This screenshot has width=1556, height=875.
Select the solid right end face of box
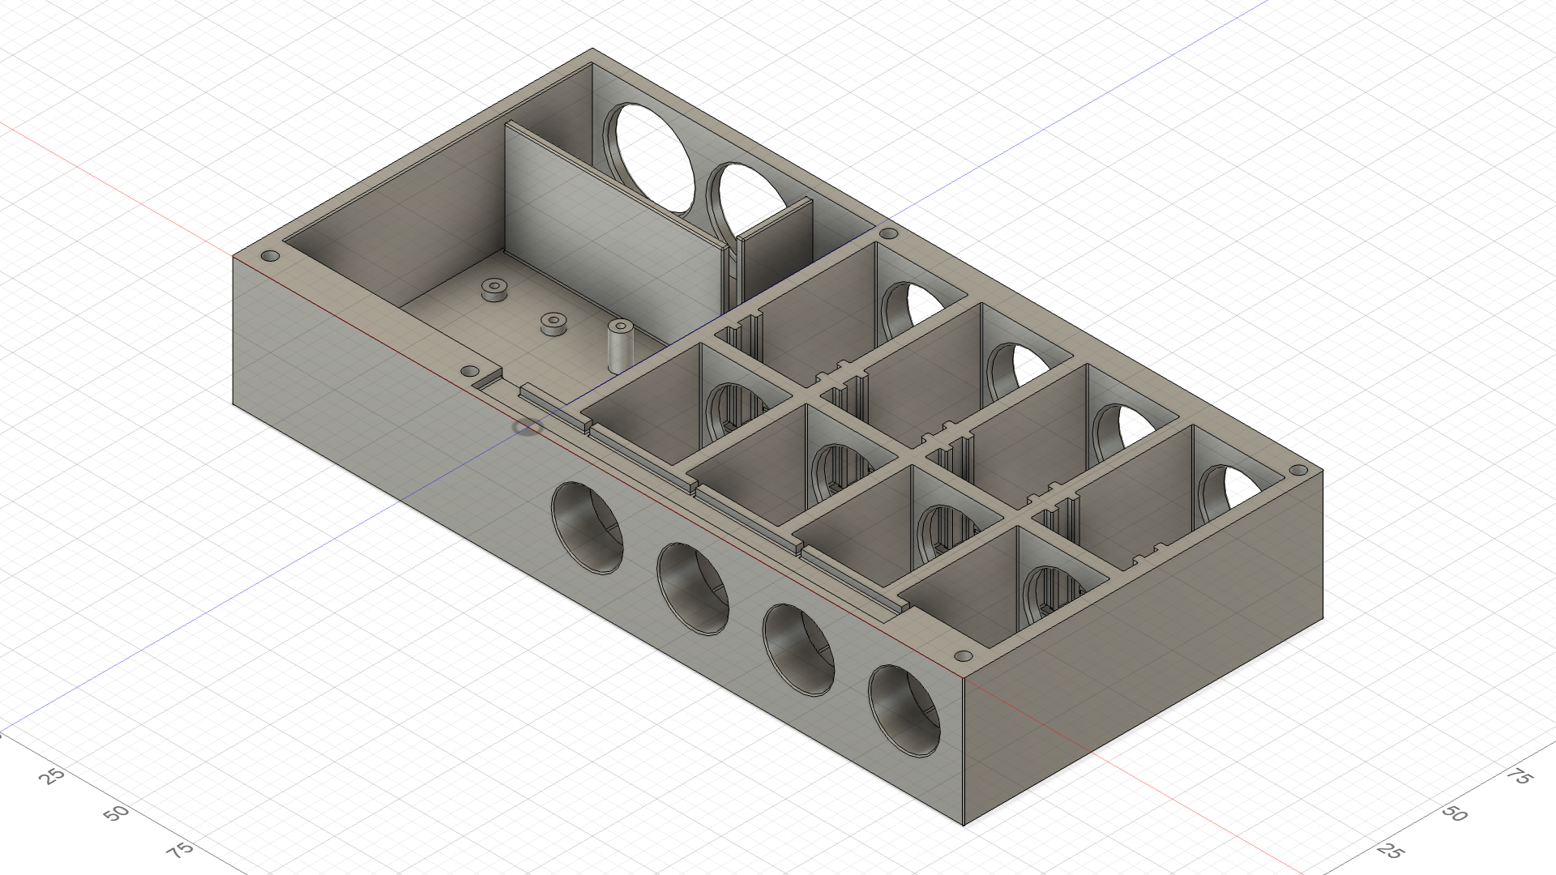(1143, 648)
